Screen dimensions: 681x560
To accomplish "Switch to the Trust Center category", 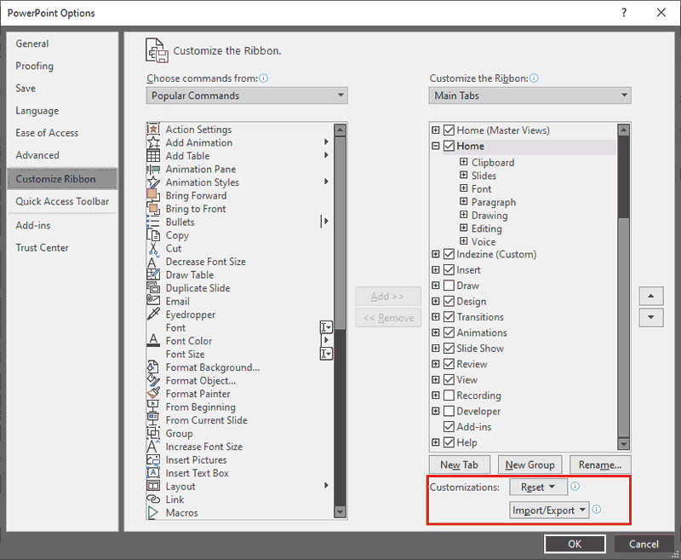I will click(43, 247).
